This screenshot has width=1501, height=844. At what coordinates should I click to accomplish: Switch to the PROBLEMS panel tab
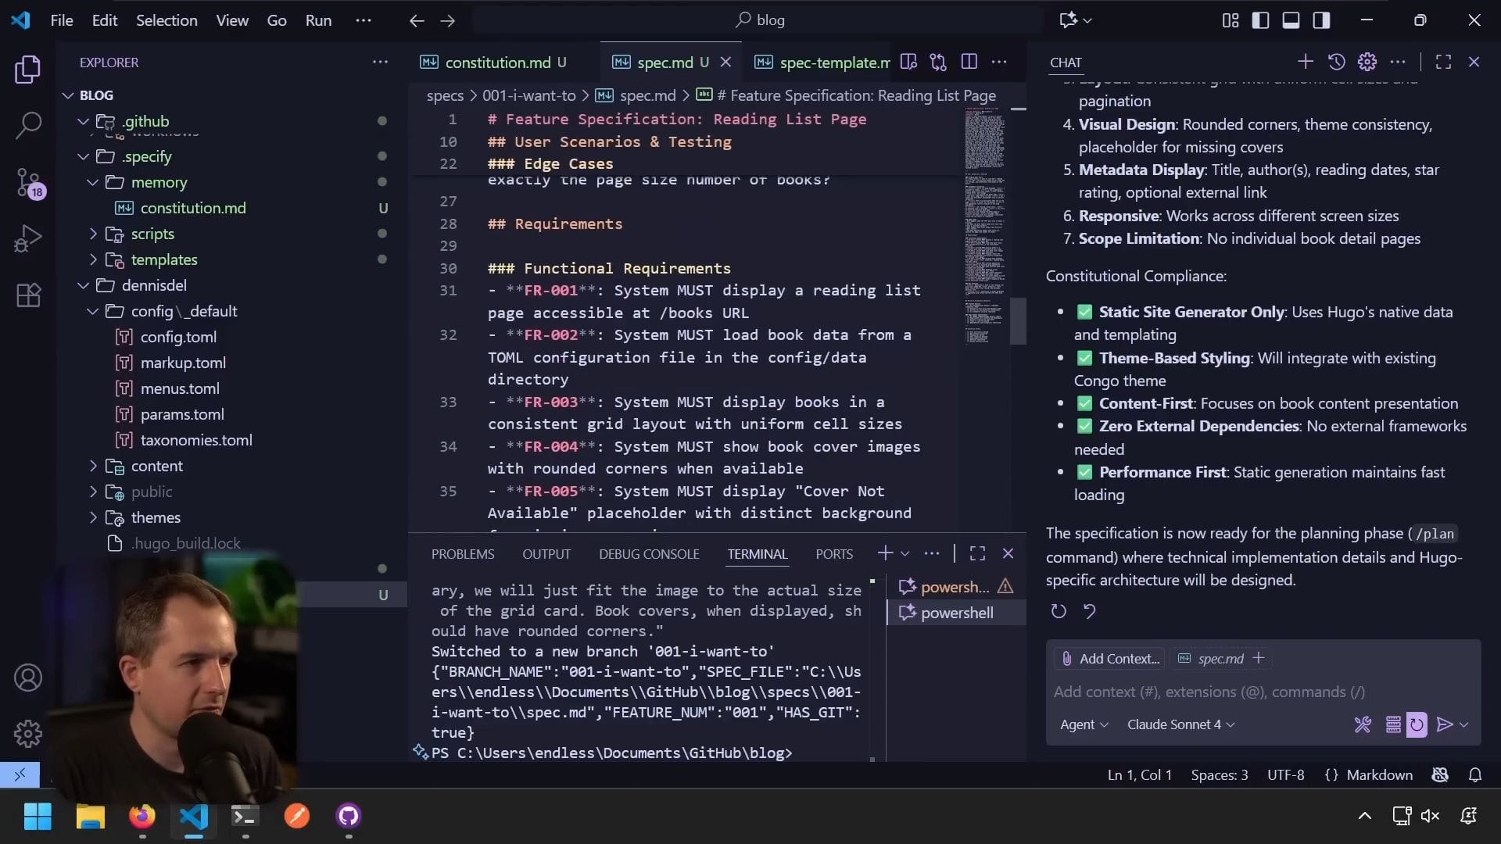coord(462,554)
